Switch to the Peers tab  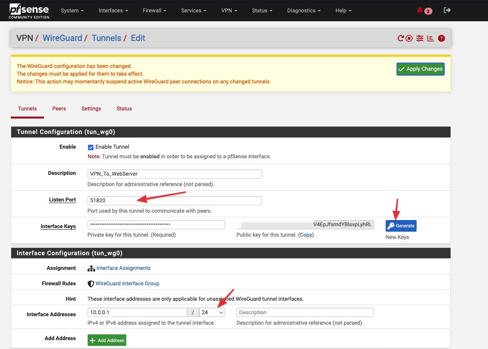pyautogui.click(x=59, y=108)
